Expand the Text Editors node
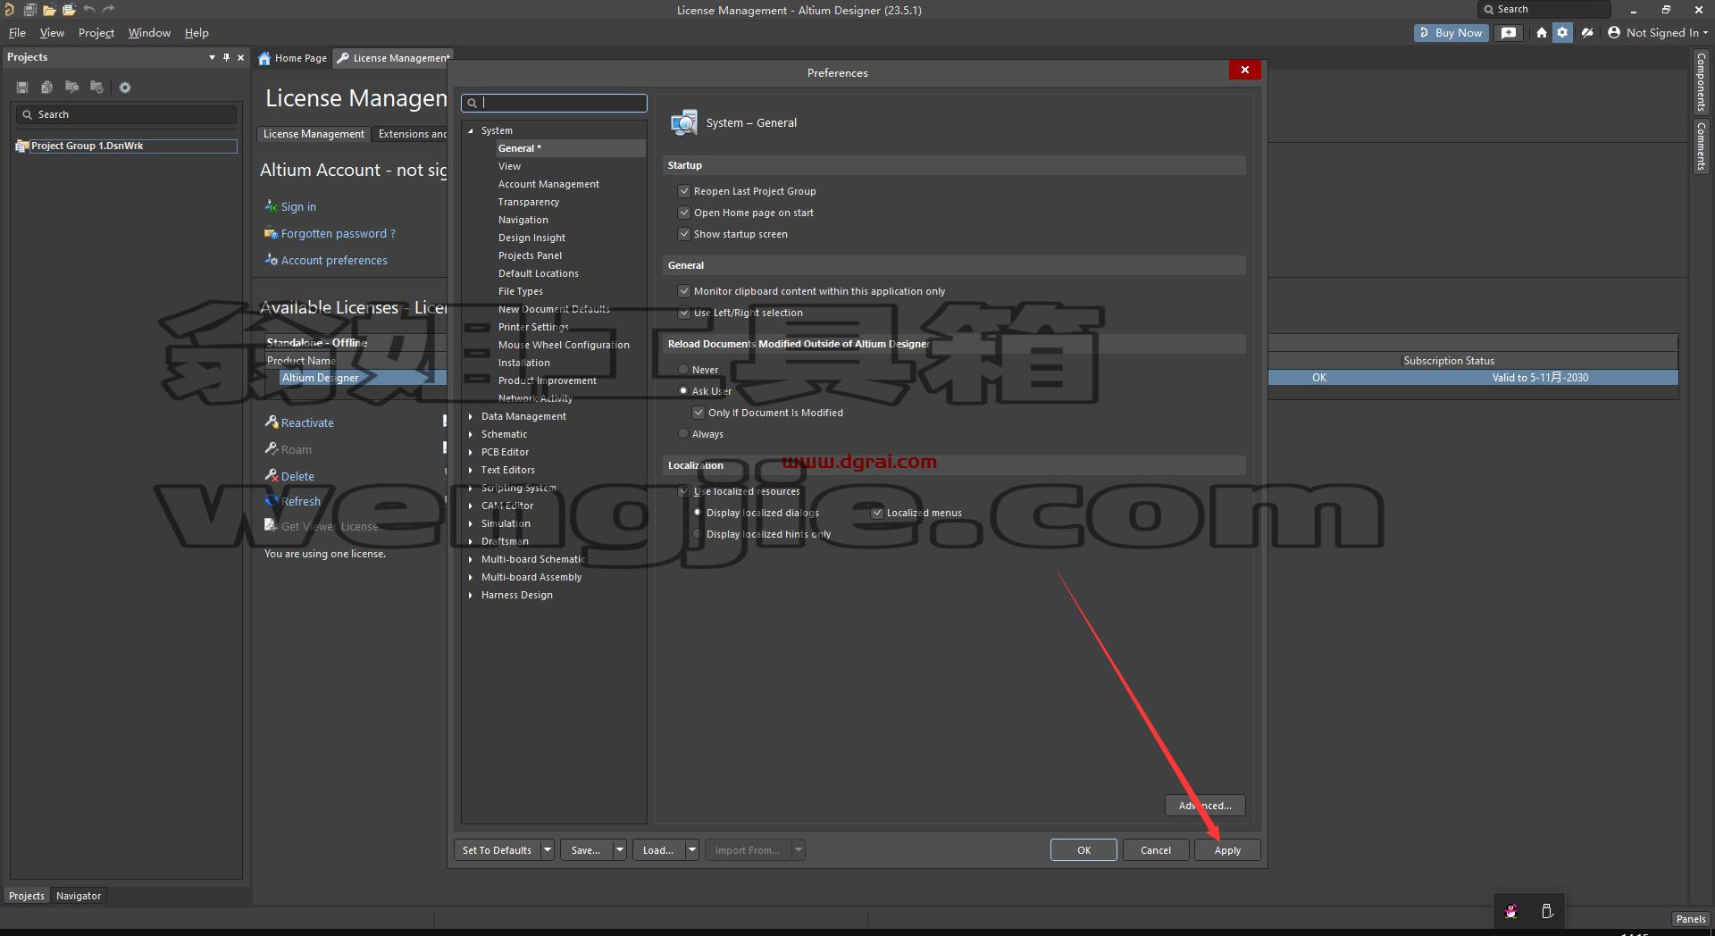 [x=471, y=470]
